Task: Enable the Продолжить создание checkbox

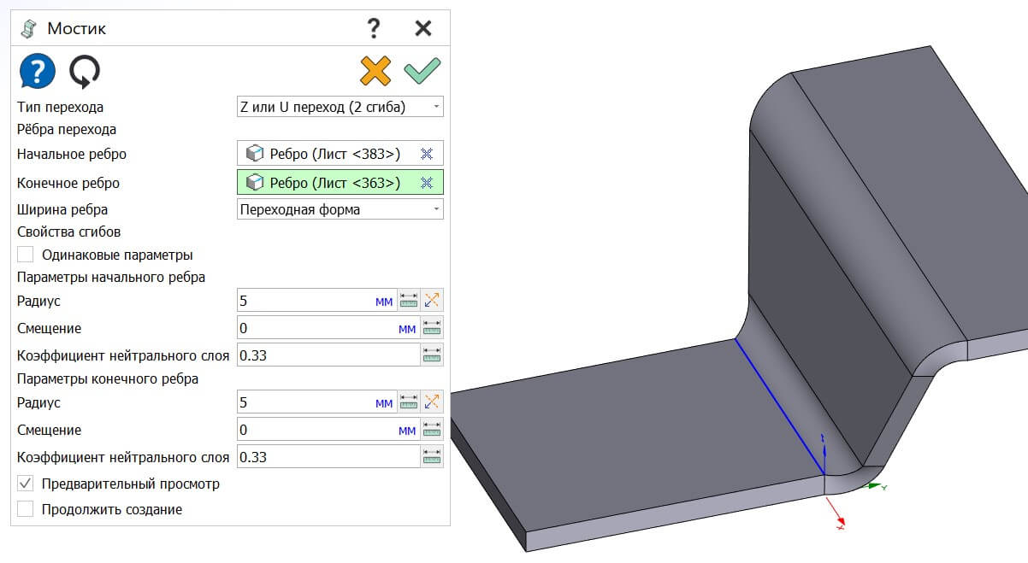Action: (26, 509)
